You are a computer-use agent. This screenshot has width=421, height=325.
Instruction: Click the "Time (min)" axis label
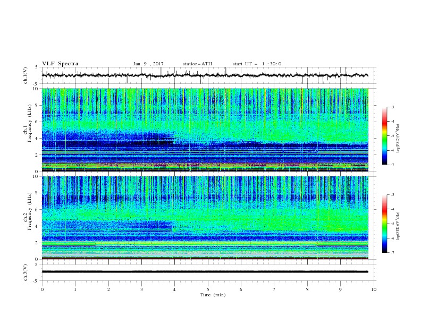tap(213, 295)
